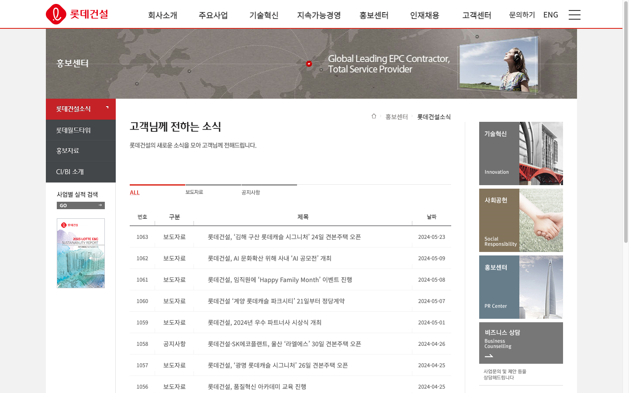Screen dimensions: 629x393
Task: Open the 2023 Sustainability Report thumbnail
Action: [81, 253]
